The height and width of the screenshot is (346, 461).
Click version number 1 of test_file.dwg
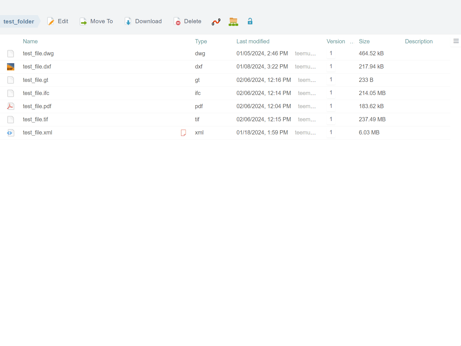(x=331, y=53)
